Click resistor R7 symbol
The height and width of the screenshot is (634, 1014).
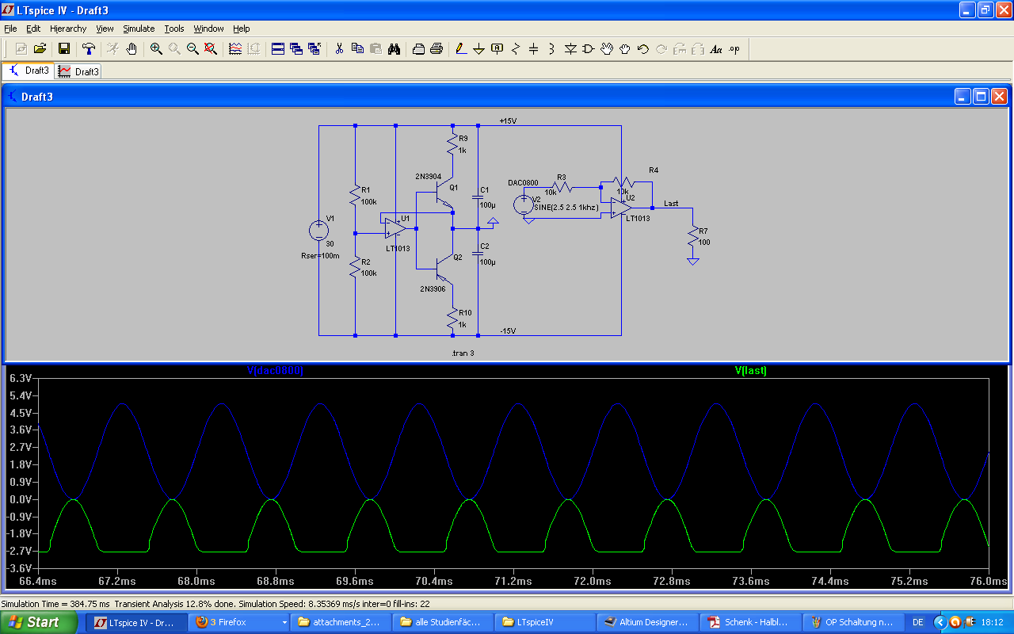692,236
